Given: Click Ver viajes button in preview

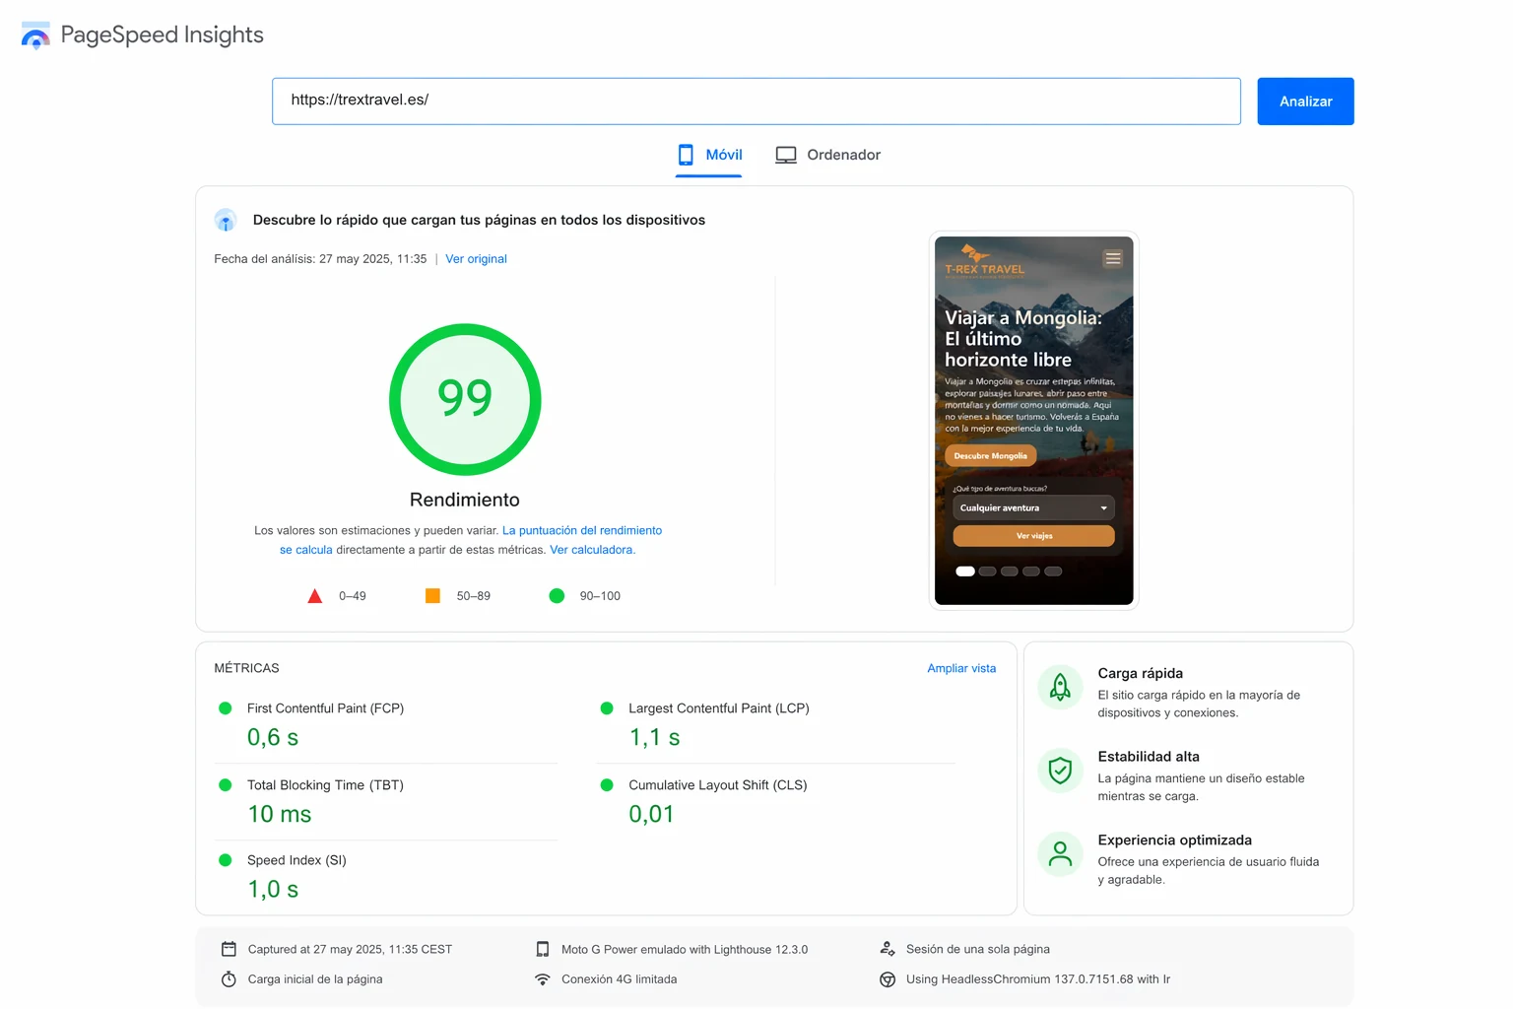Looking at the screenshot, I should (x=1033, y=536).
